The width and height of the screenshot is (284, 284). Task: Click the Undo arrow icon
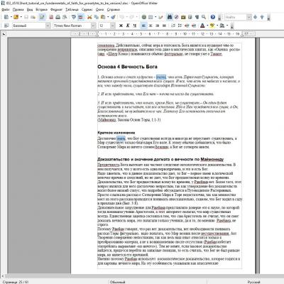click(x=122, y=17)
